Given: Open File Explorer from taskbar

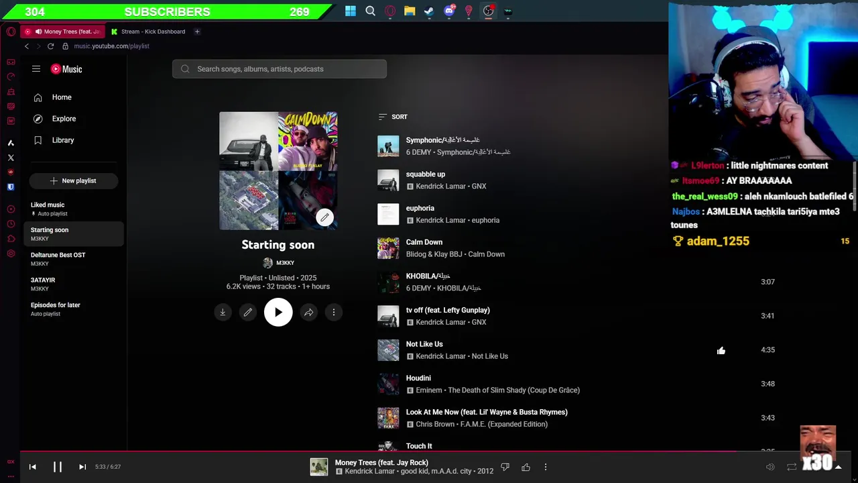Looking at the screenshot, I should (x=410, y=11).
